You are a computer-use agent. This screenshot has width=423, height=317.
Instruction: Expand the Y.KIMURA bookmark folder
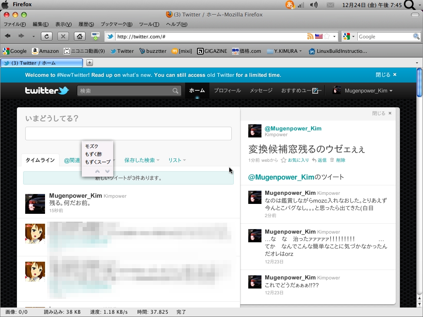coord(284,51)
